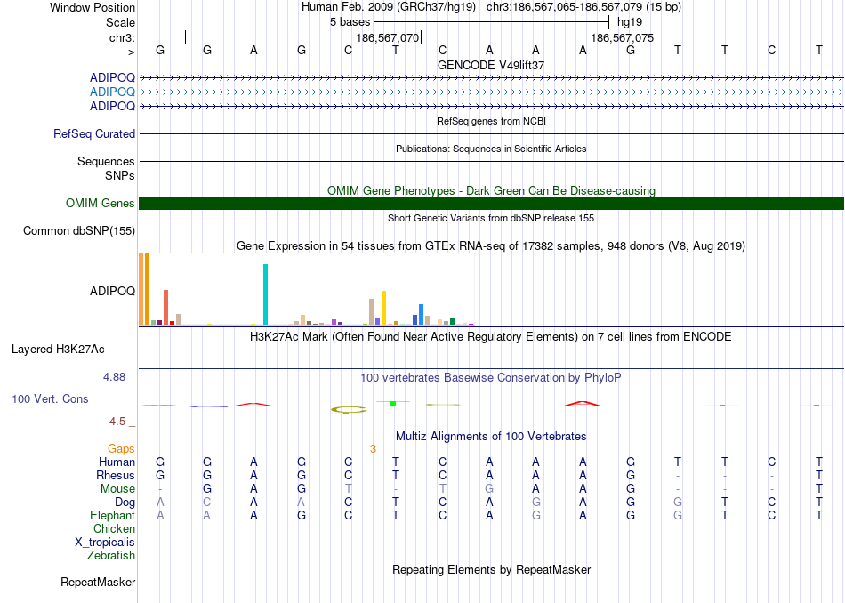845x603 pixels.
Task: Select the light blue ADIPOQ transcript label
Action: [x=112, y=92]
